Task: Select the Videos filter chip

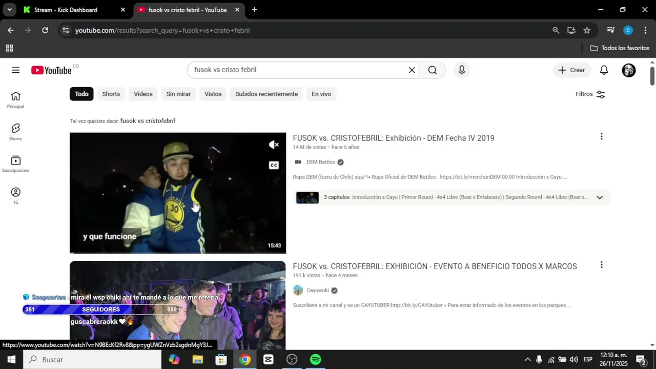Action: (143, 94)
